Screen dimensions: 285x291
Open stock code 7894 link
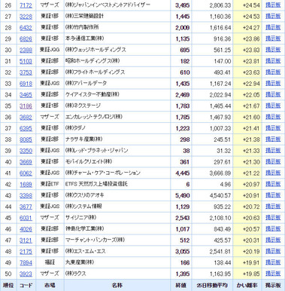click(26, 262)
